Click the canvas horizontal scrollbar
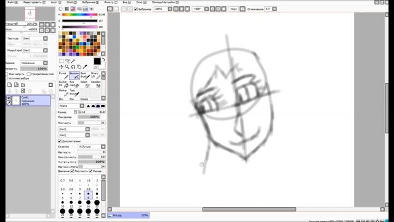 (x=249, y=210)
